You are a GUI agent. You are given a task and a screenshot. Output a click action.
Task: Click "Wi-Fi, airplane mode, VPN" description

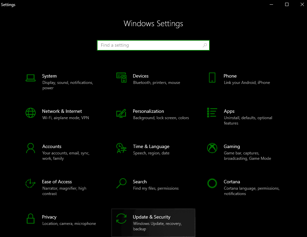[66, 118]
